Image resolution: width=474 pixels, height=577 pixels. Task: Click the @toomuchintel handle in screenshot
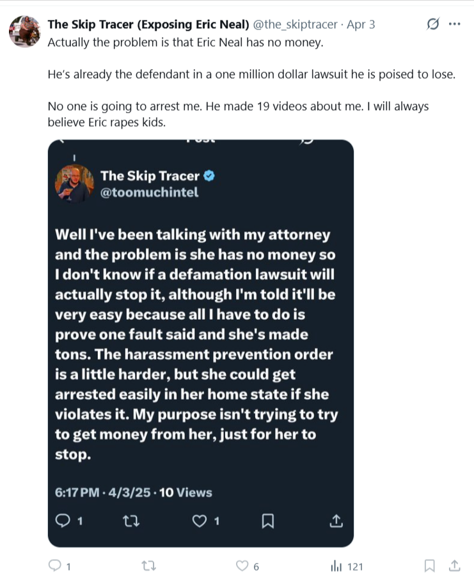150,192
